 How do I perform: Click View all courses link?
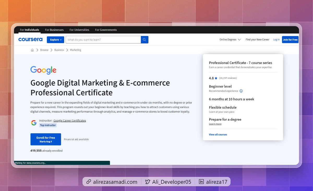coord(218,134)
